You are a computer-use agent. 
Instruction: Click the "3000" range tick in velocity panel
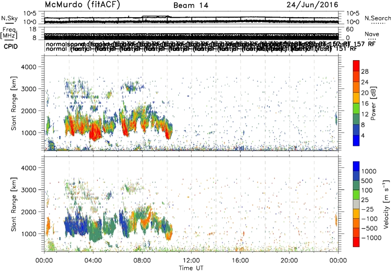tap(28, 190)
